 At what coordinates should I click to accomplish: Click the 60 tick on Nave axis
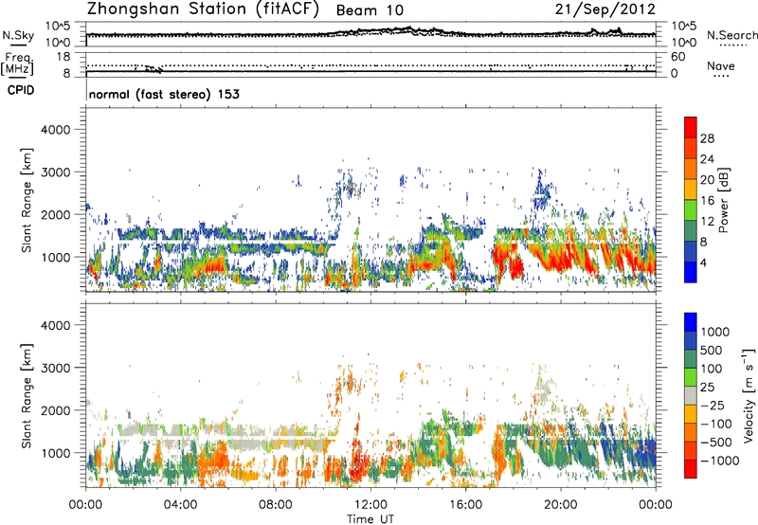point(677,57)
